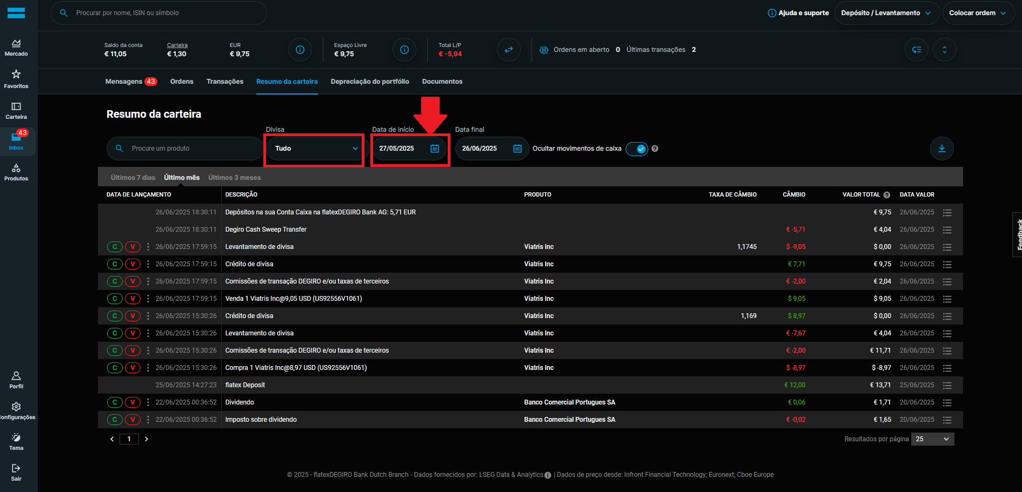Click the red V button in Dividendo row

pos(132,402)
